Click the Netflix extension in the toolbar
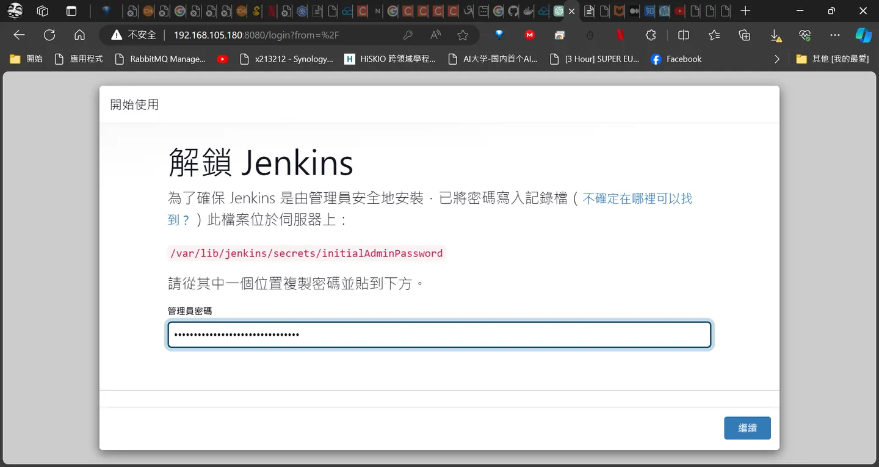 (x=620, y=35)
